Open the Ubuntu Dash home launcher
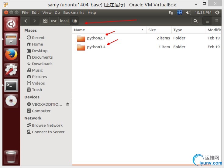The width and height of the screenshot is (224, 168). [x=11, y=24]
